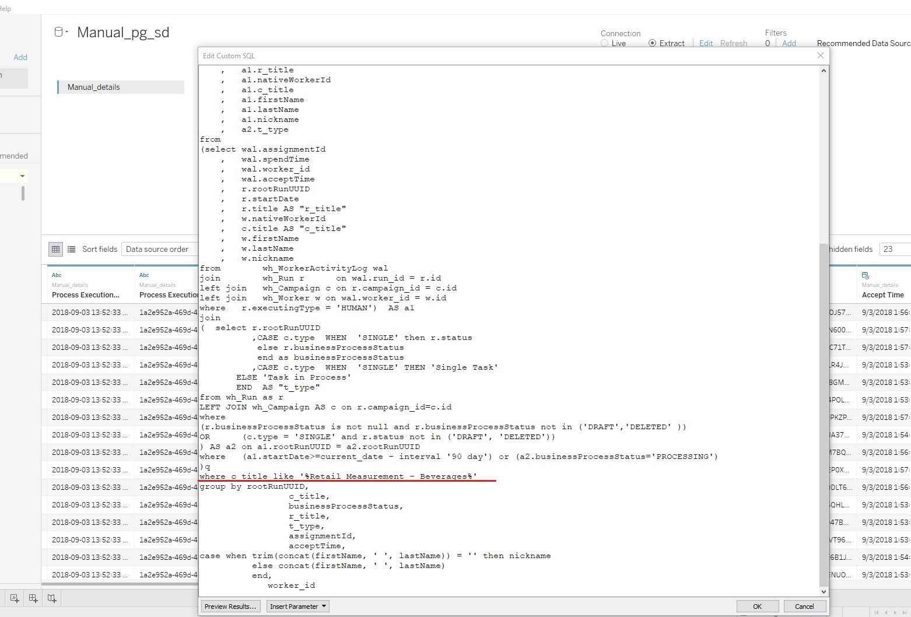
Task: Click the Recommended Data Sources label
Action: pos(864,43)
